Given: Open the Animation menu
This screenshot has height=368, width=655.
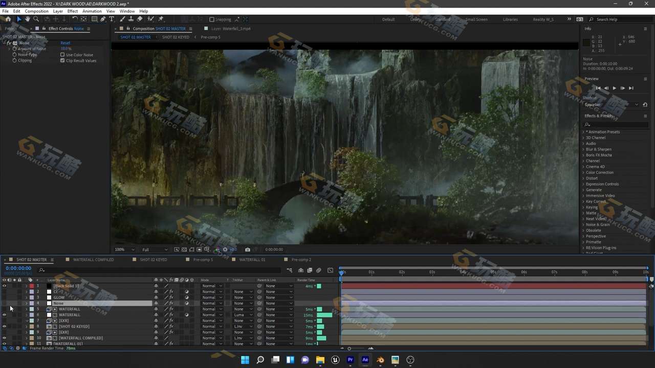Looking at the screenshot, I should pyautogui.click(x=92, y=11).
